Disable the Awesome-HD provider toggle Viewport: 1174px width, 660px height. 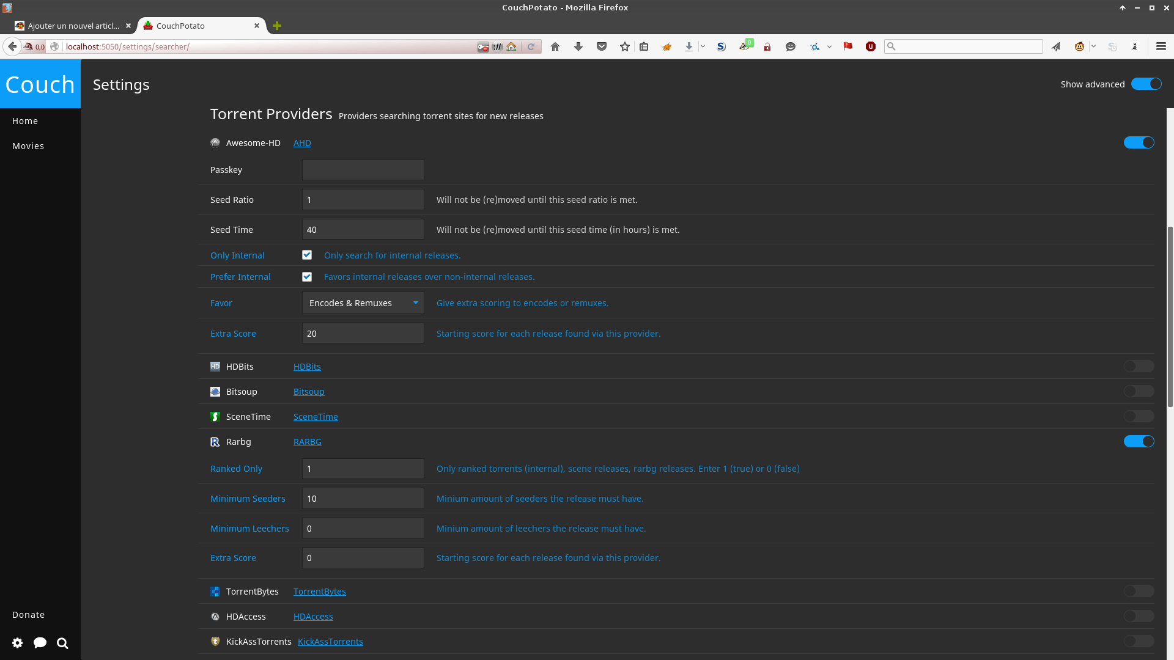coord(1139,142)
